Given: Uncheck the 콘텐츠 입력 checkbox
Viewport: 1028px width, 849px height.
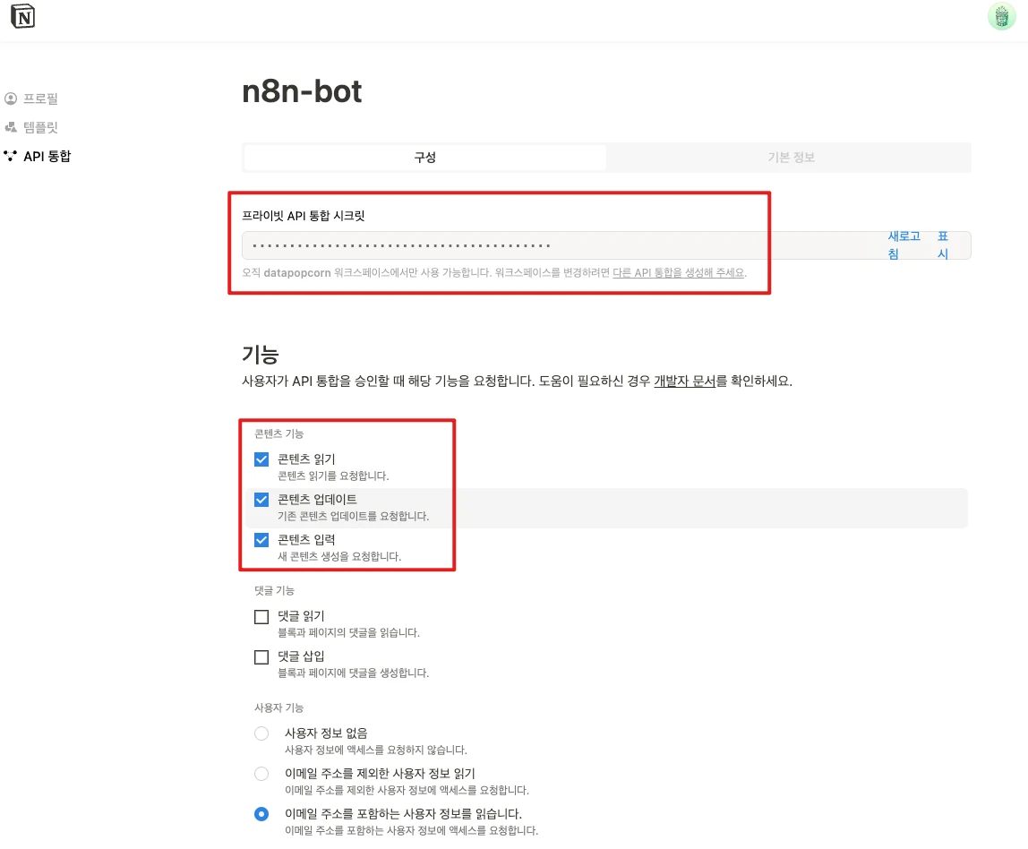Looking at the screenshot, I should pos(261,540).
